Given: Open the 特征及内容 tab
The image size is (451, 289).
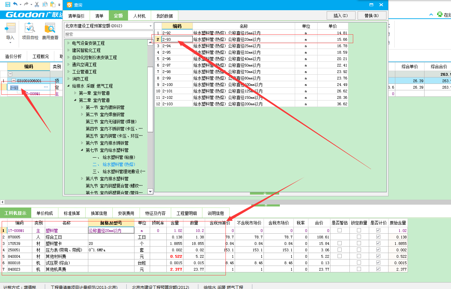Looking at the screenshot, I should [155, 213].
